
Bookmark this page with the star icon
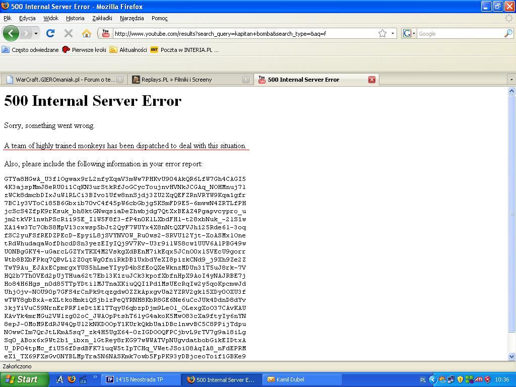coord(382,34)
